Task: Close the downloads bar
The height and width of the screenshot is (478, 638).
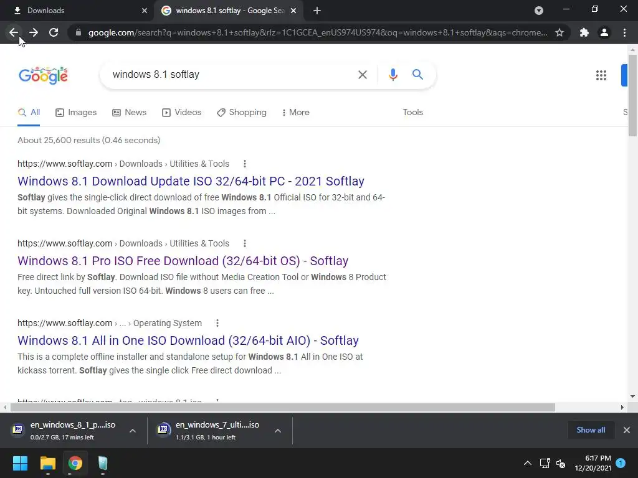Action: [x=627, y=430]
